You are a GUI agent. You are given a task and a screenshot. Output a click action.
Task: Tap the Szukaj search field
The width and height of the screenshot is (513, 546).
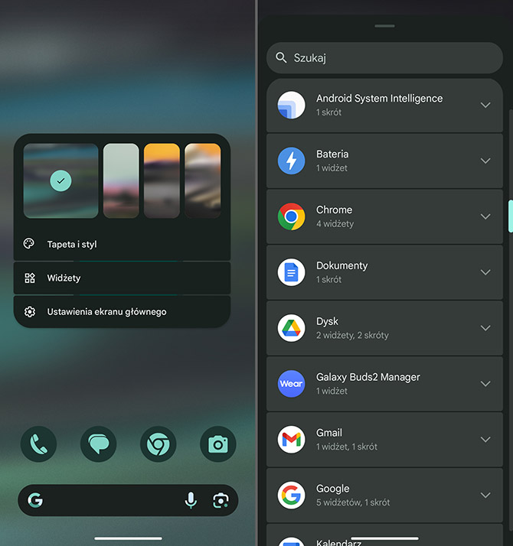384,58
